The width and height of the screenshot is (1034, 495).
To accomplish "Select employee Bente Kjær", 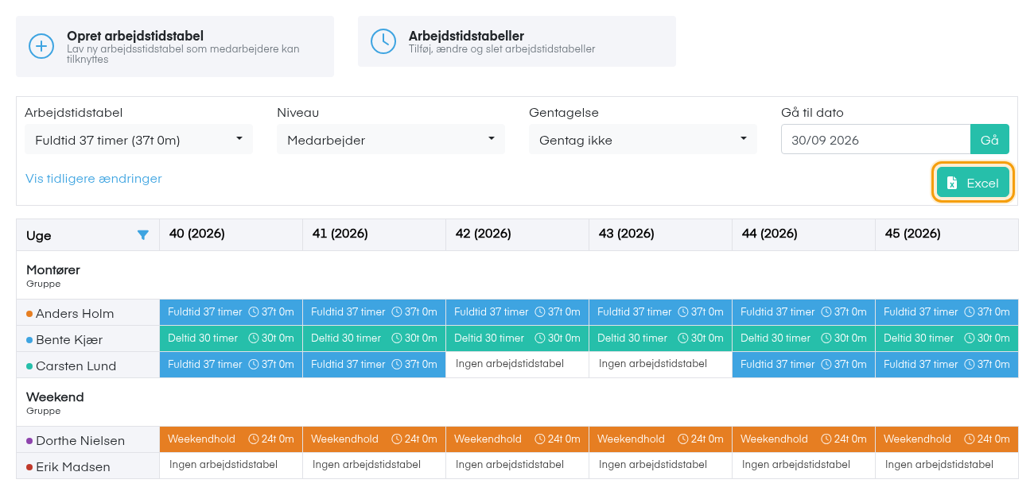I will 69,339.
